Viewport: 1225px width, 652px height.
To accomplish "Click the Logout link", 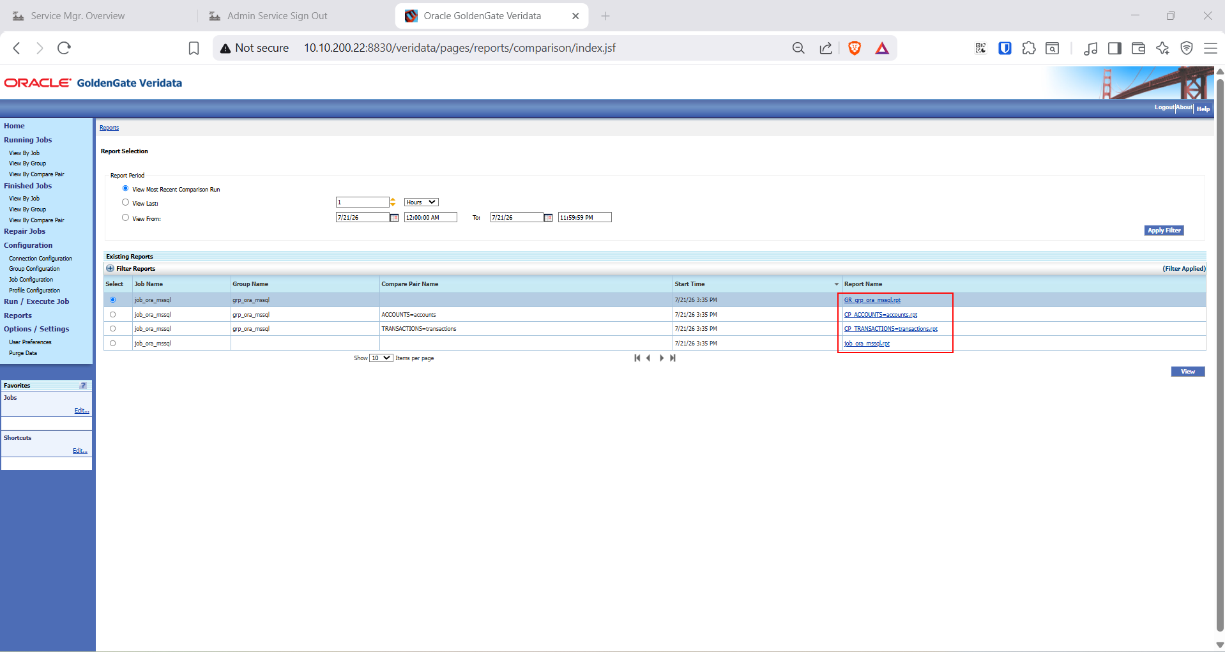I will click(1164, 108).
